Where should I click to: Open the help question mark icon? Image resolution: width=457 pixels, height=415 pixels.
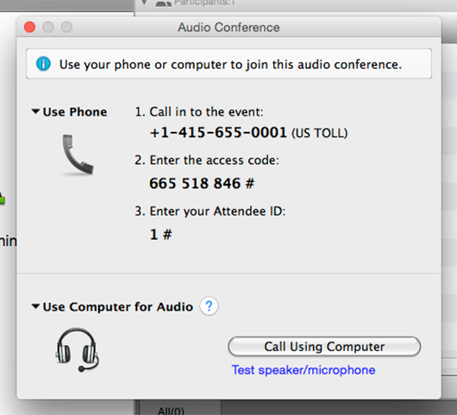pos(209,306)
